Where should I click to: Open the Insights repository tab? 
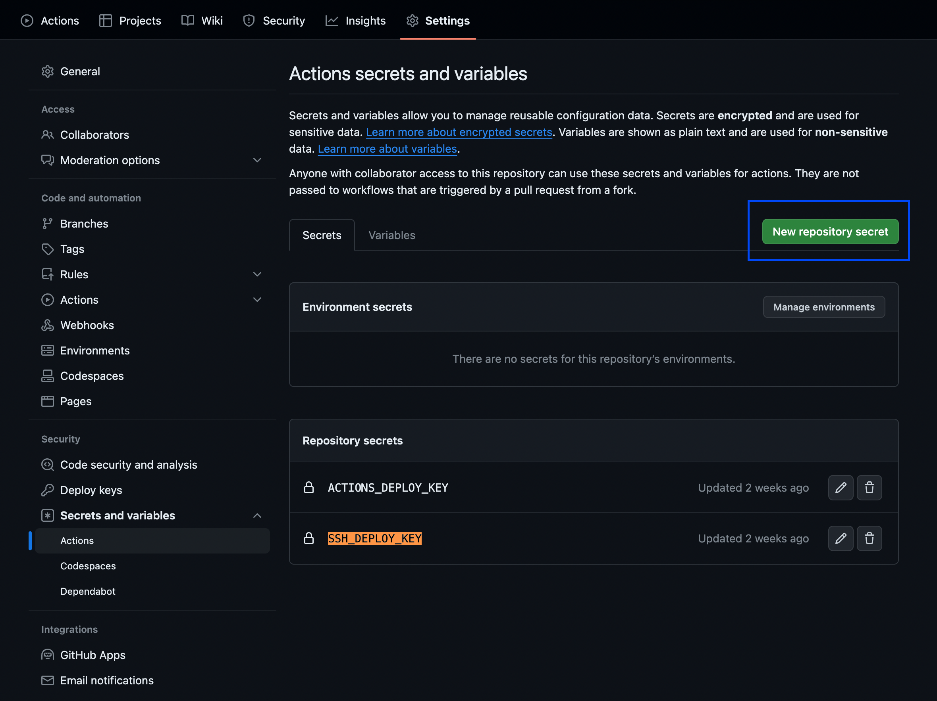tap(365, 20)
